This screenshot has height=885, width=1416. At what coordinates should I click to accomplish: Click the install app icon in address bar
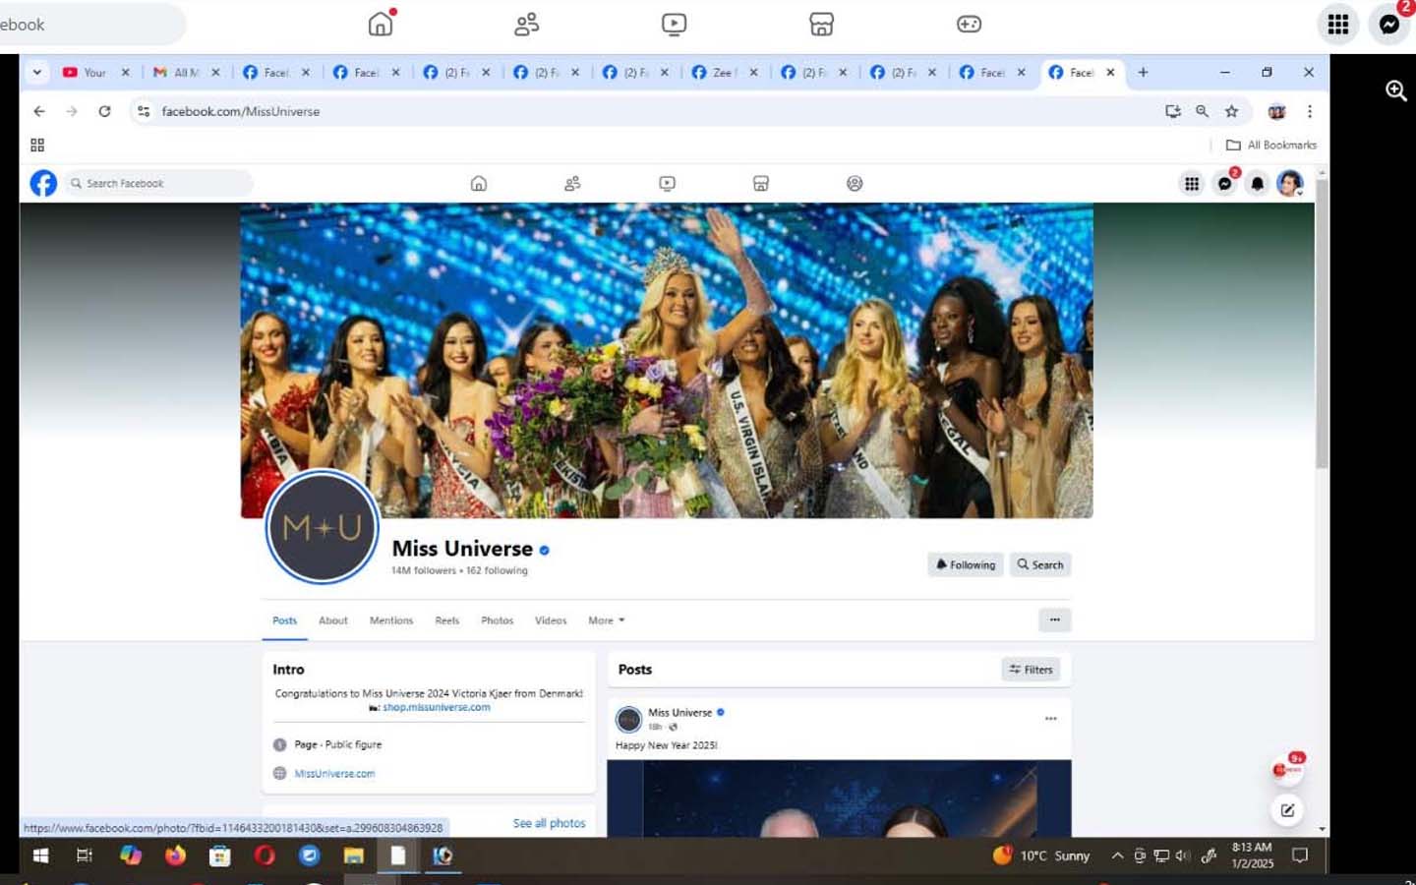click(x=1172, y=111)
